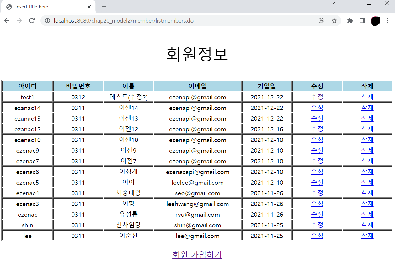This screenshot has height=265, width=395.
Task: Select email seo@gmail.com cell
Action: [x=198, y=193]
